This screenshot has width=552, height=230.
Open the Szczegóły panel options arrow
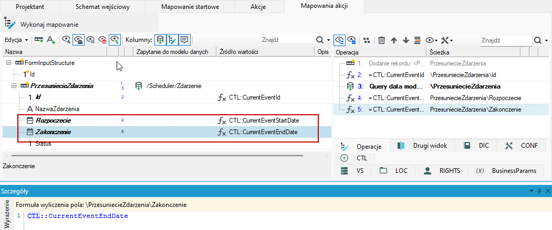(532, 191)
